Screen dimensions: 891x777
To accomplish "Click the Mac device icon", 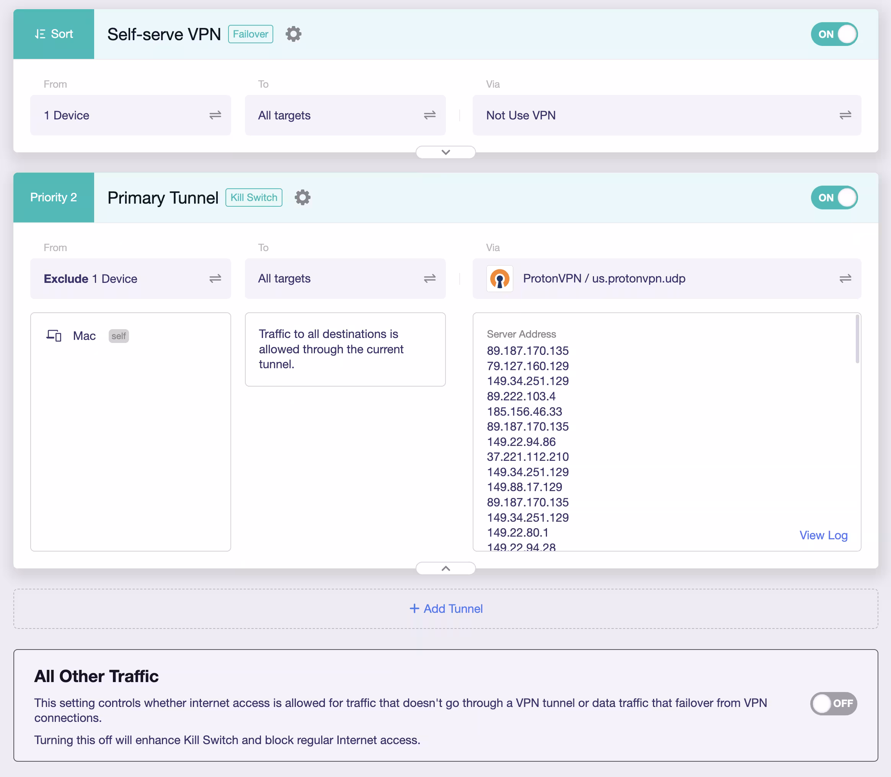I will pyautogui.click(x=54, y=336).
